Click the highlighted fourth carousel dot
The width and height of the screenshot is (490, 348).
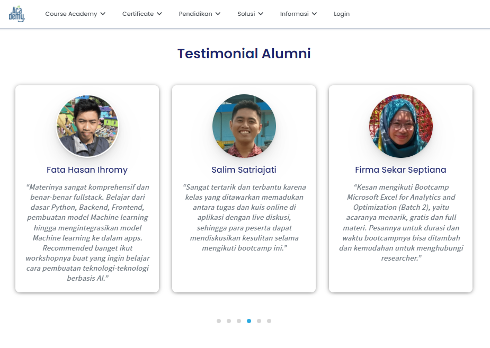pyautogui.click(x=249, y=320)
